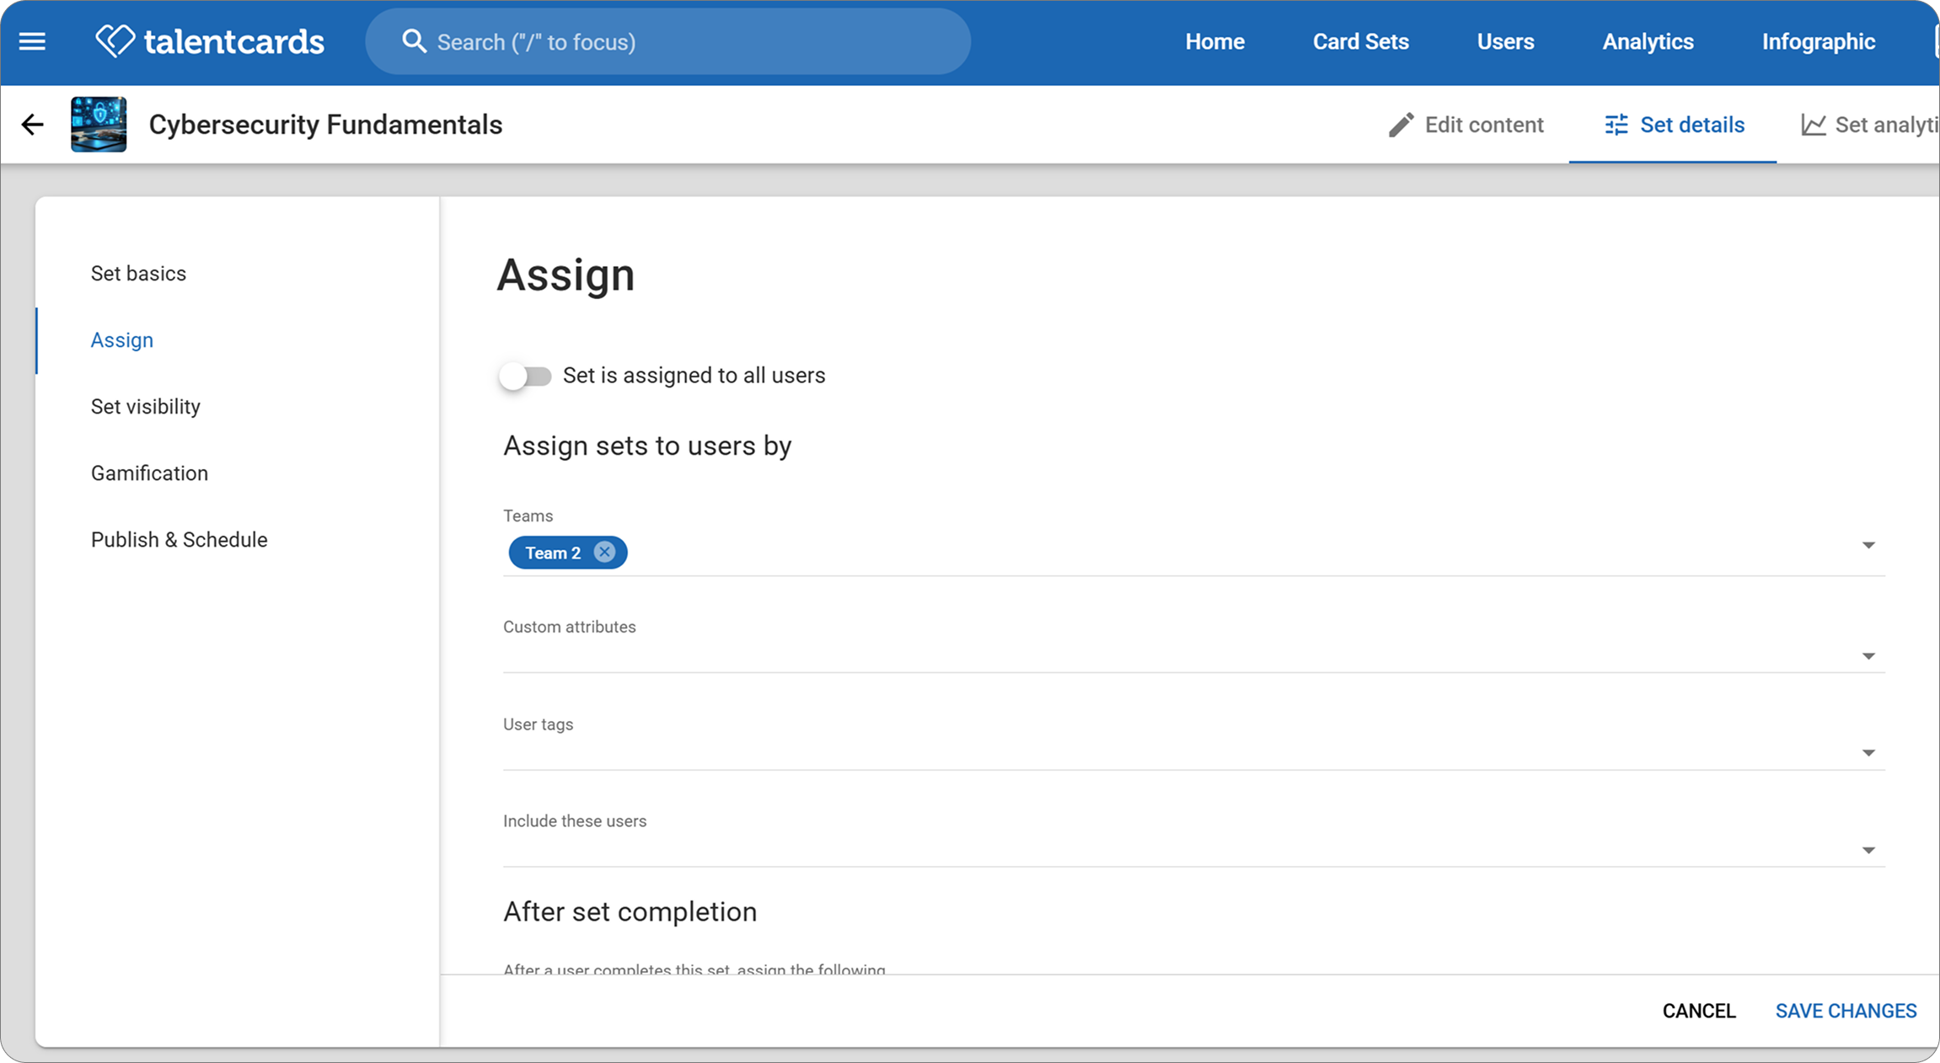Click the Edit content pencil icon
This screenshot has width=1940, height=1063.
click(1401, 125)
